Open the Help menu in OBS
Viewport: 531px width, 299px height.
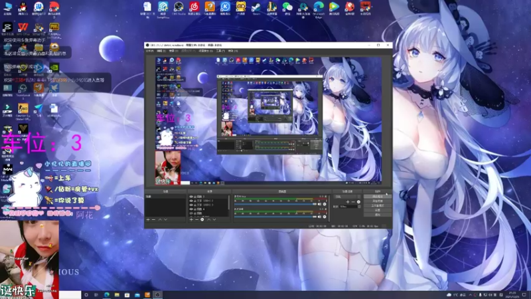tap(233, 51)
